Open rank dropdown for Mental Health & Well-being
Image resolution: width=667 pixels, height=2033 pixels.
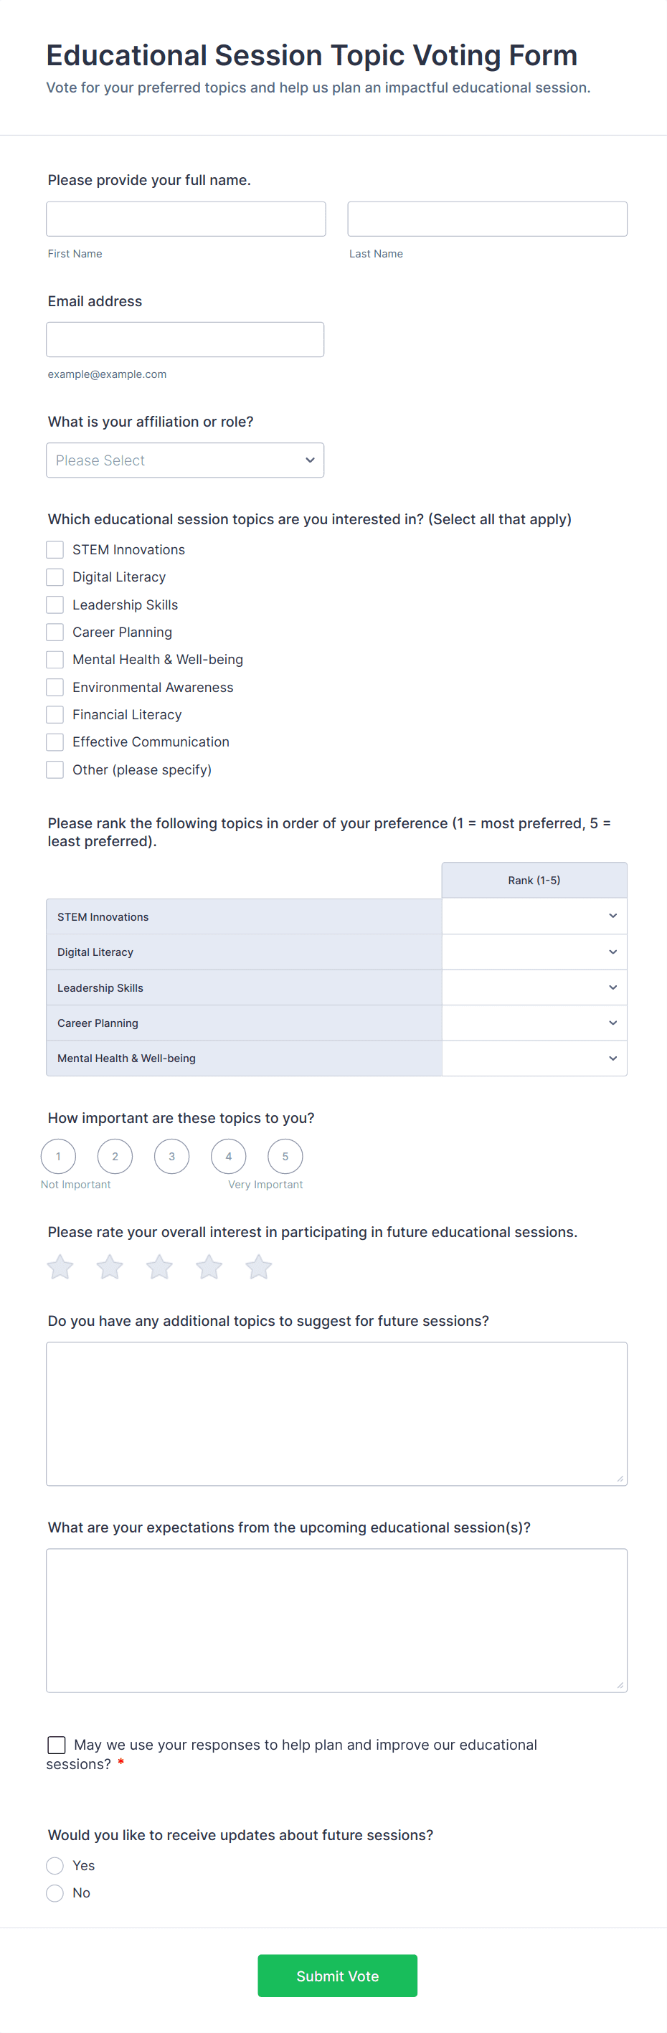tap(534, 1058)
